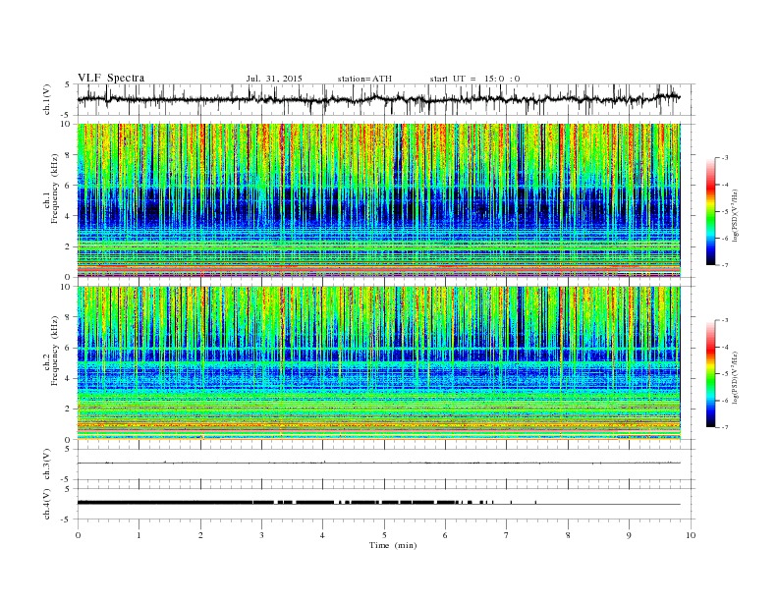Image resolution: width=778 pixels, height=601 pixels.
Task: Click the 'Time (min)' x-axis label
Action: pyautogui.click(x=393, y=545)
